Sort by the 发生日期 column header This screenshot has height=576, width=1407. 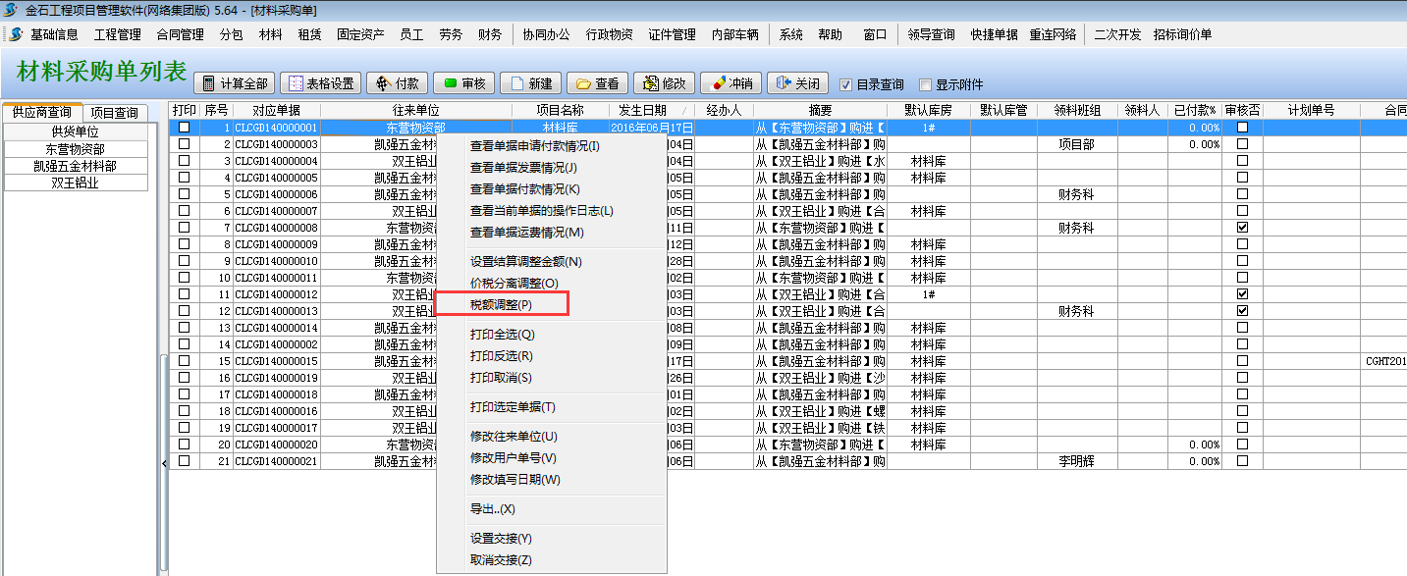click(x=637, y=110)
